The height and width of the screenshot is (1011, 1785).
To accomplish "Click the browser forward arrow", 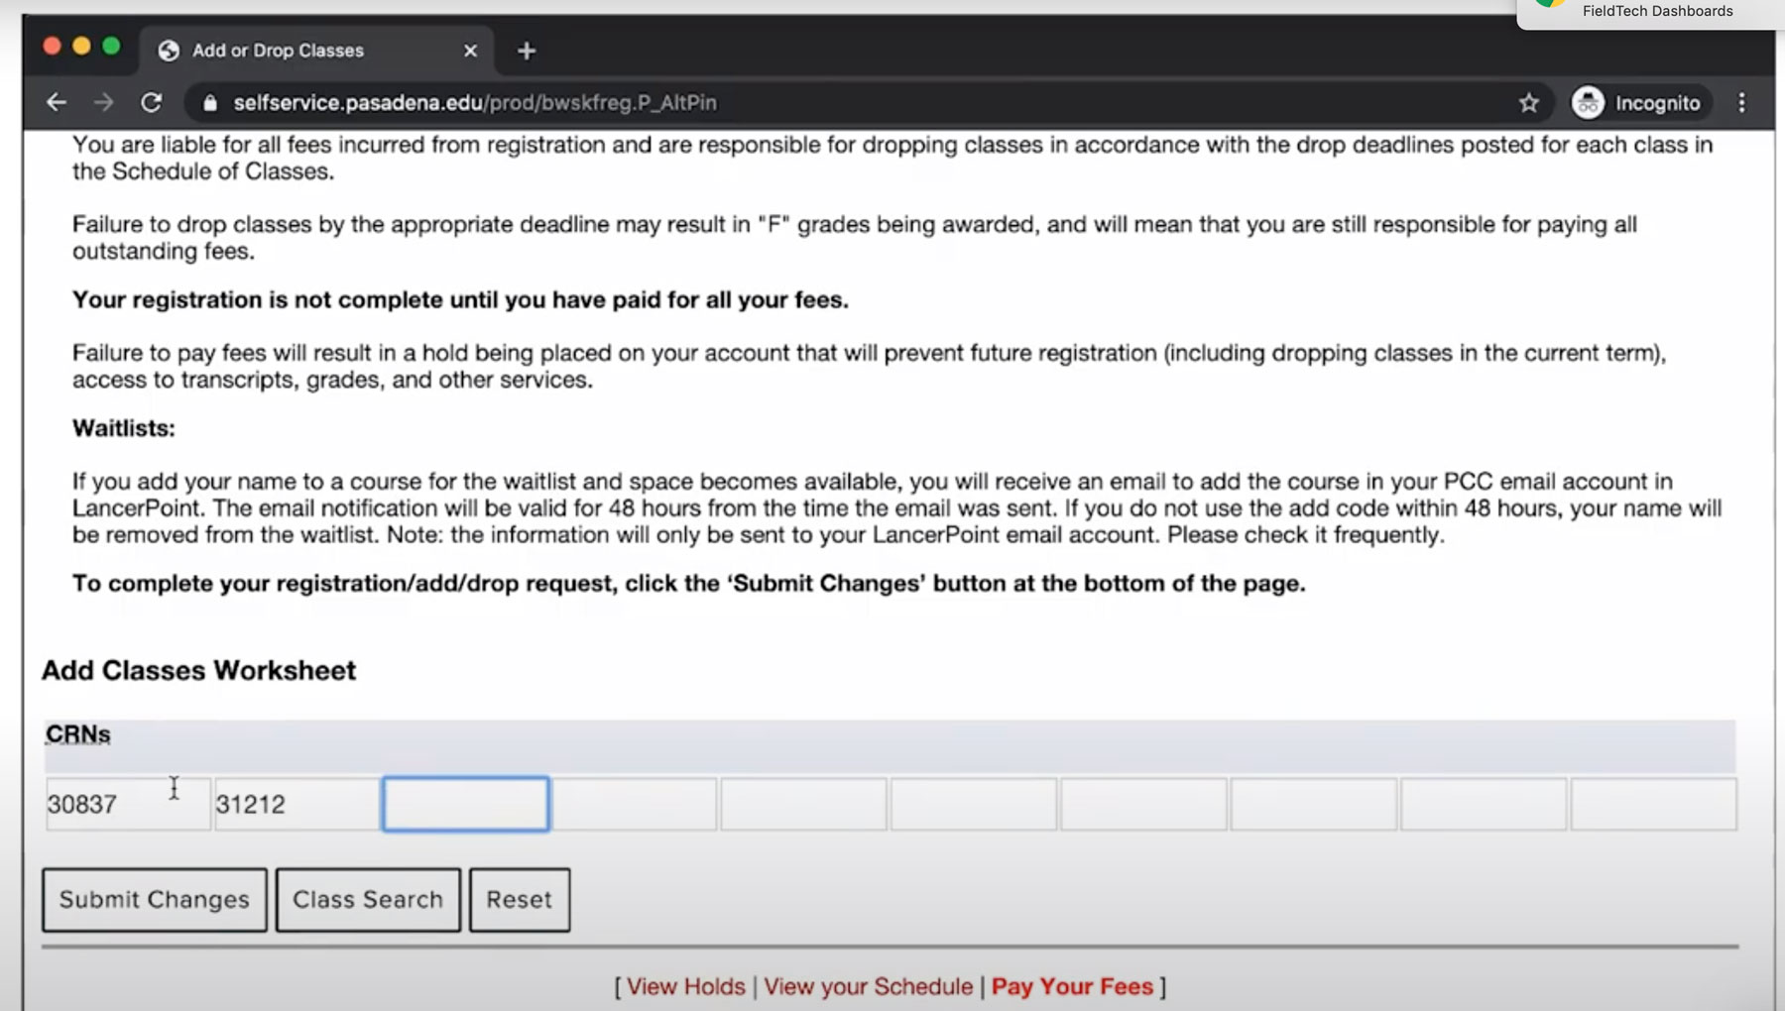I will 103,103.
